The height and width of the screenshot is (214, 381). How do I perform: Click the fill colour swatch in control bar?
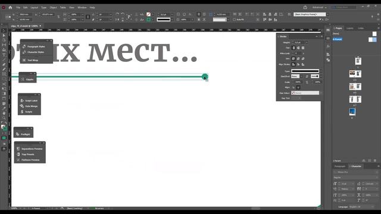click(148, 14)
